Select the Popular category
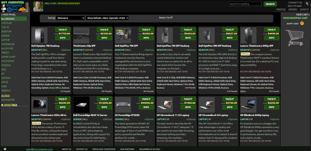The image size is (311, 151). point(7,23)
